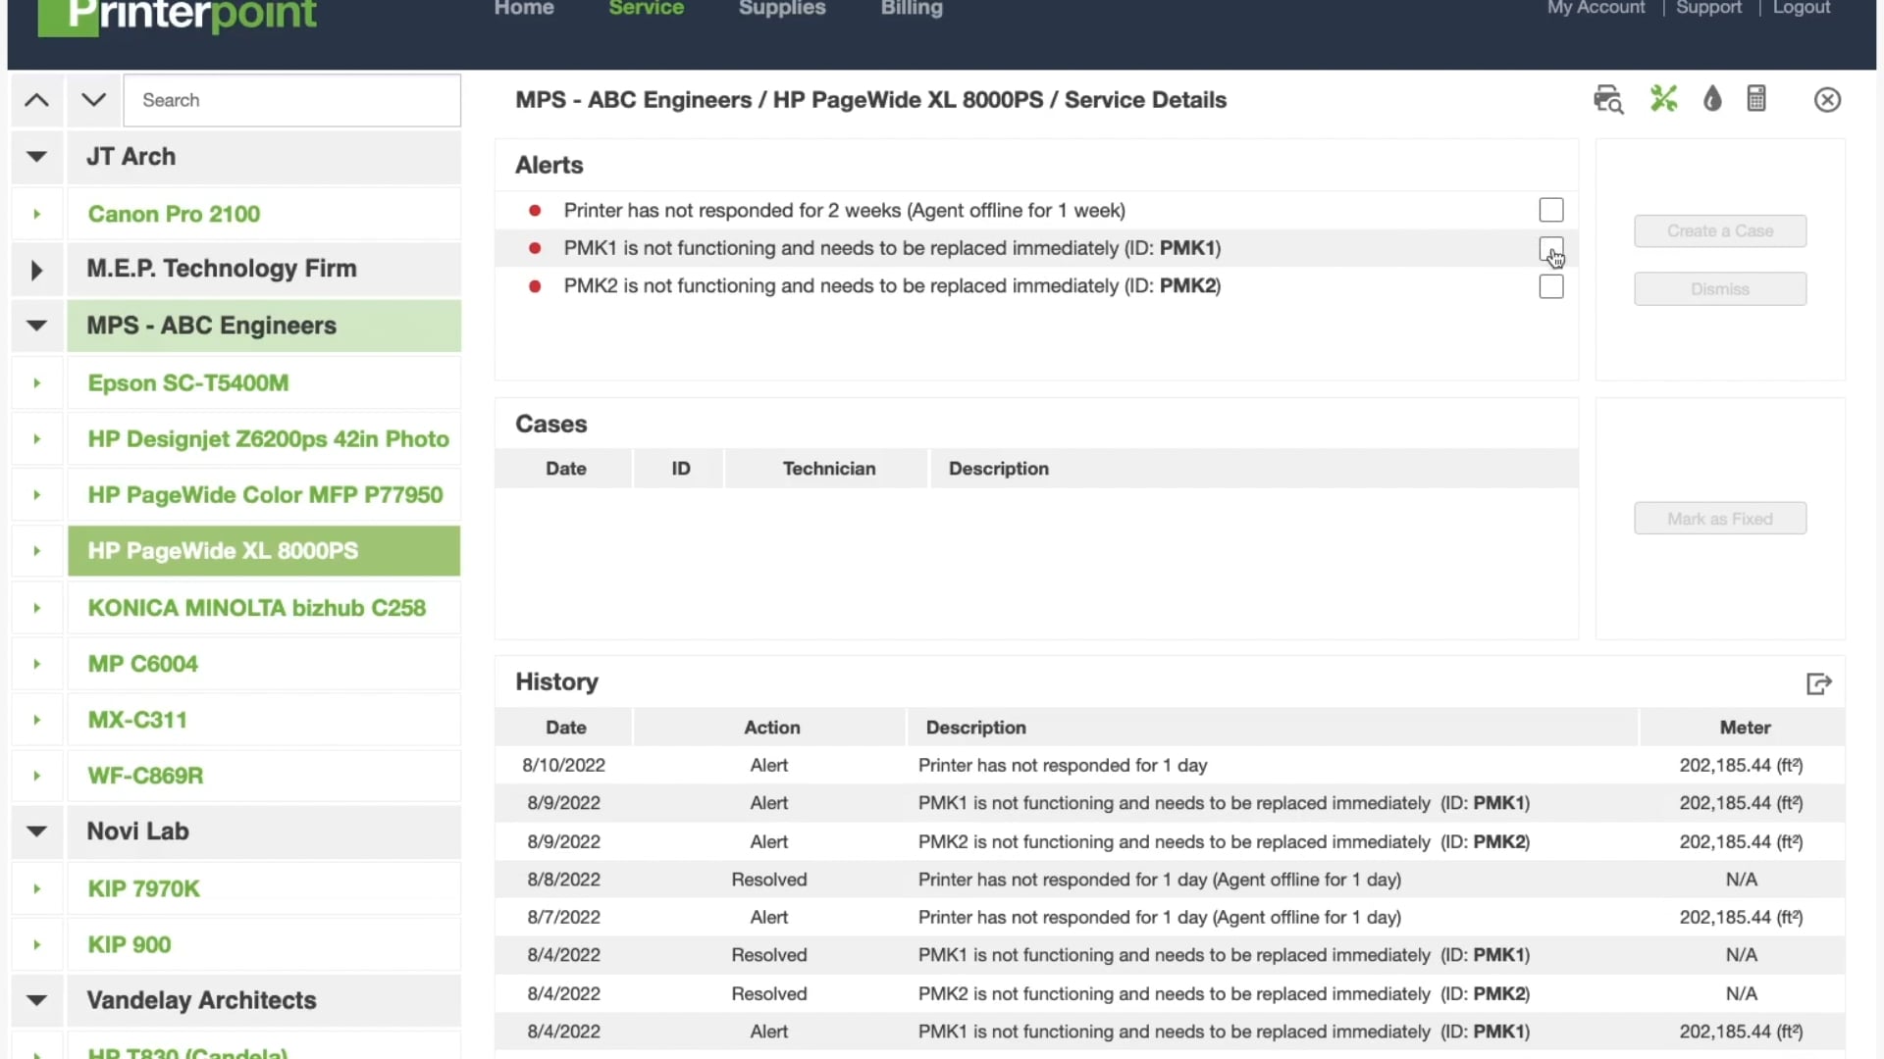
Task: Export the History table
Action: click(1818, 682)
